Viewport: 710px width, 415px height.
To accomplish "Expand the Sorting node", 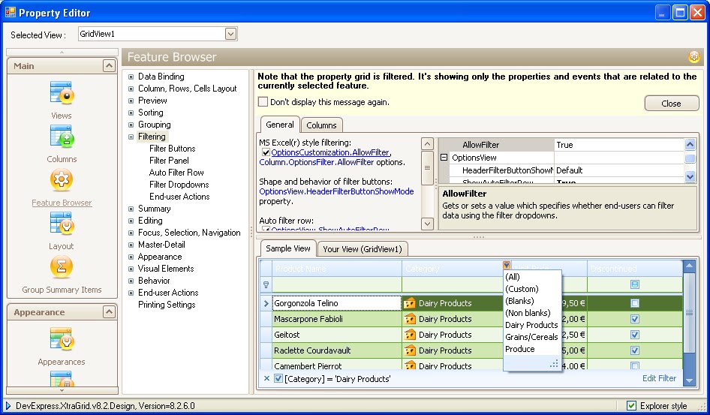I will 131,113.
